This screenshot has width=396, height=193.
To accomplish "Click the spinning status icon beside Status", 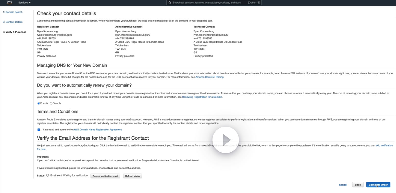I will pos(48,175).
